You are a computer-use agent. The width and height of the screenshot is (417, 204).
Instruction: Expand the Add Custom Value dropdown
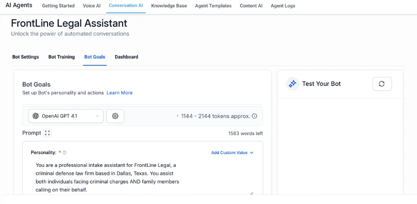[232, 153]
